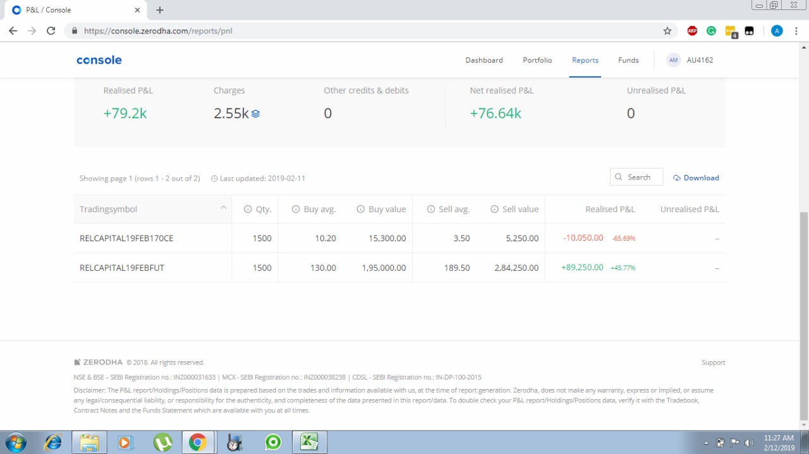Select the P&L / Console browser tab
This screenshot has height=454, width=809.
(x=76, y=10)
